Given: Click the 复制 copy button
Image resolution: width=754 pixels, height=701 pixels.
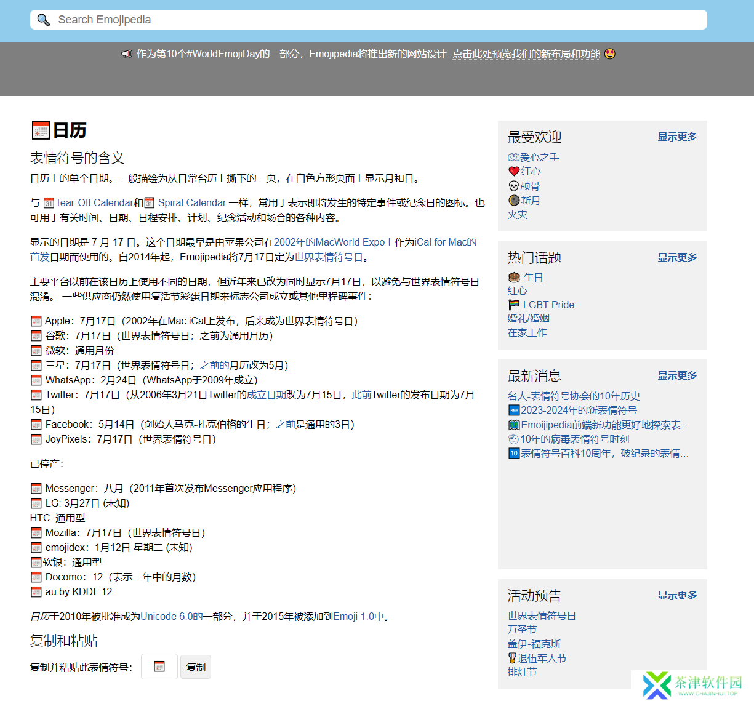Looking at the screenshot, I should pyautogui.click(x=196, y=667).
